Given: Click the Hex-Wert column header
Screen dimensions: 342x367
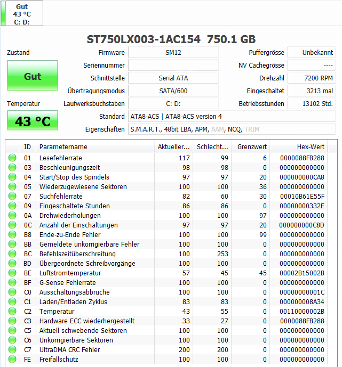Looking at the screenshot, I should point(299,147).
